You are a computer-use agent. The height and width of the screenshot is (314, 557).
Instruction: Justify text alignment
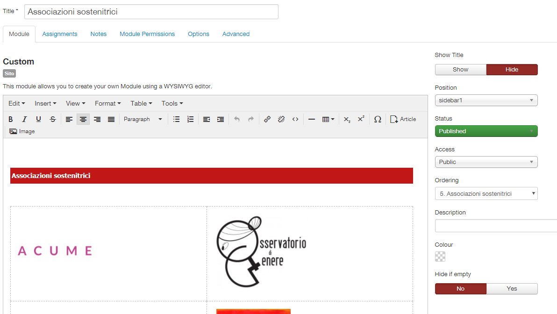(111, 119)
